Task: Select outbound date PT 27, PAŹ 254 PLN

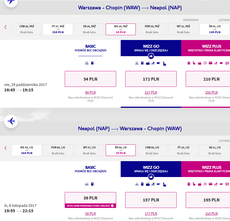Action: (x=58, y=29)
